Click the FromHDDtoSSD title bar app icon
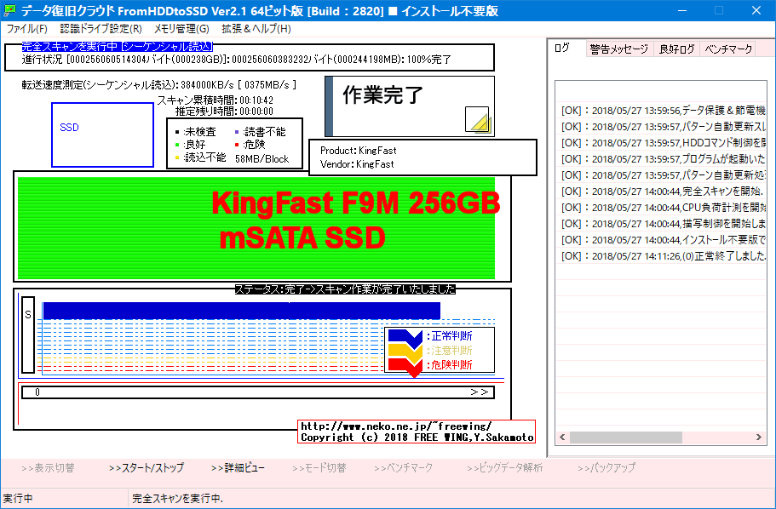 point(11,9)
